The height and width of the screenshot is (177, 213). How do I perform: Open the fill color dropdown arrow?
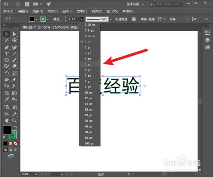(37, 19)
